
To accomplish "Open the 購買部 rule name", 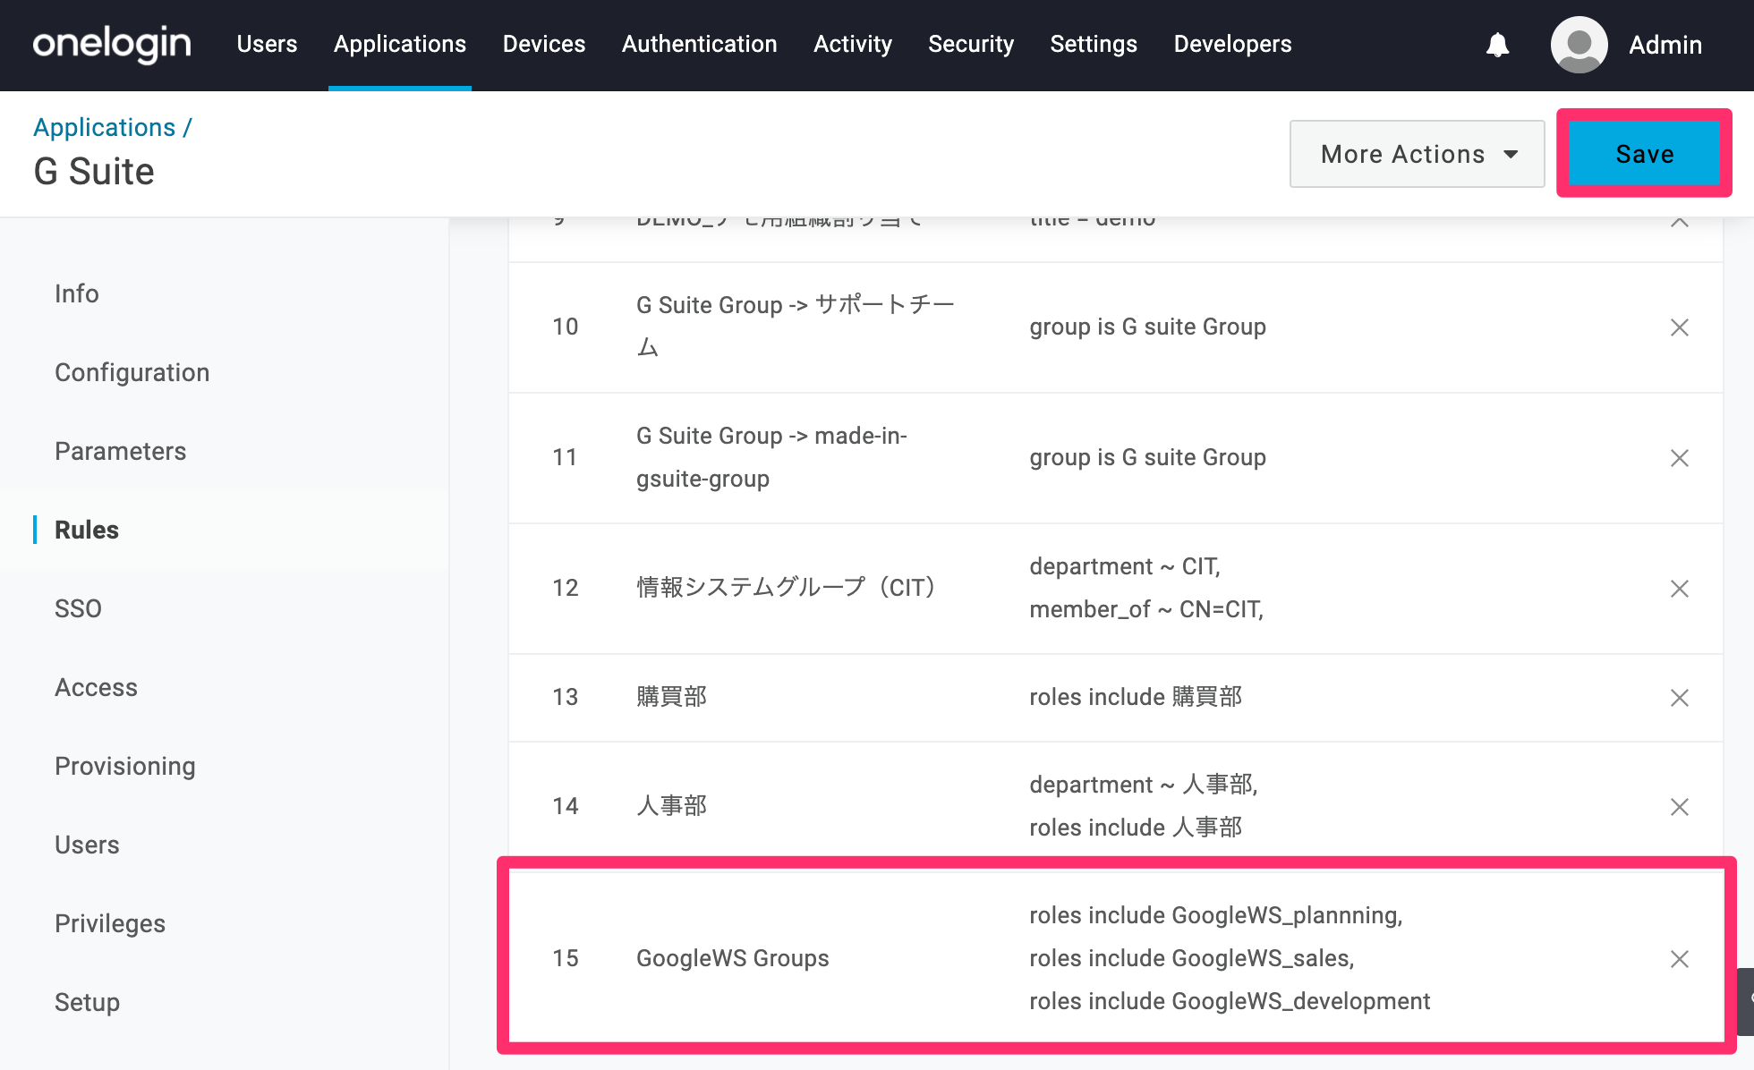I will coord(672,697).
